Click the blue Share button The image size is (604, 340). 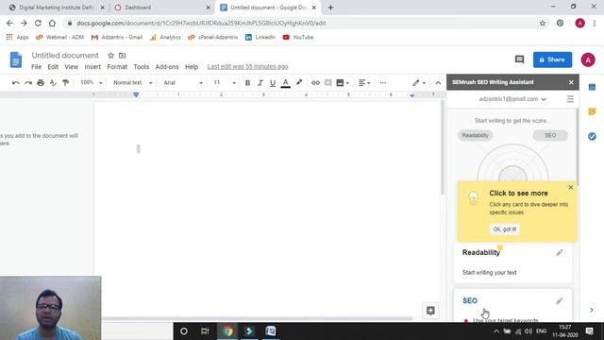pos(552,59)
